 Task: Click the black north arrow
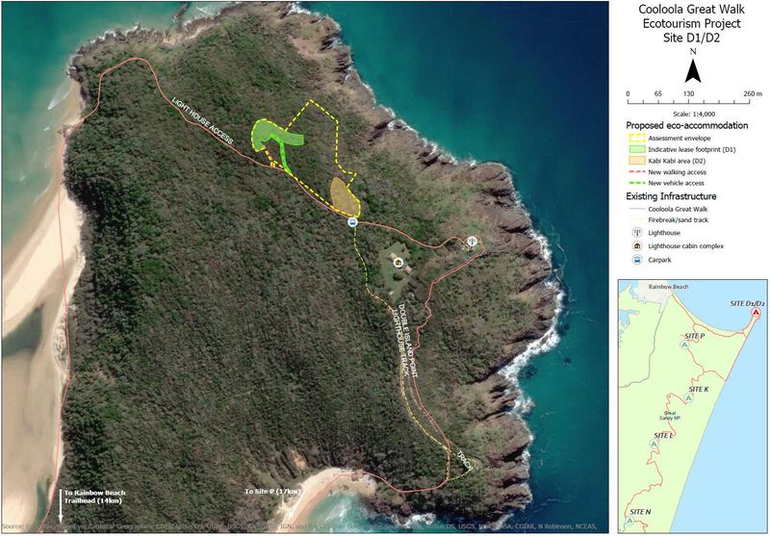692,70
